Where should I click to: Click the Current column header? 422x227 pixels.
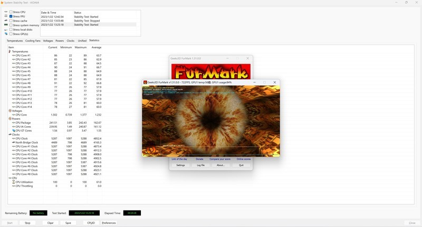(x=52, y=48)
